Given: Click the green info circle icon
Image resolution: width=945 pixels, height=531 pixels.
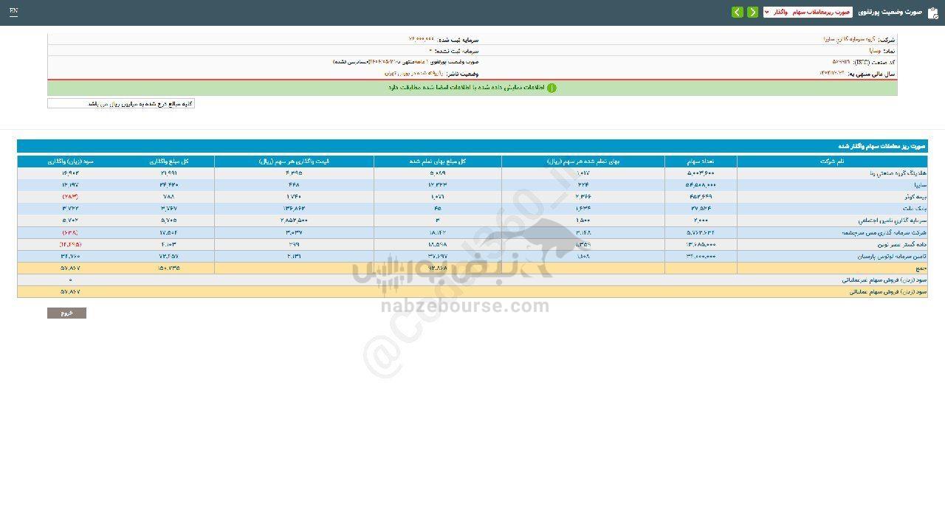Looking at the screenshot, I should click(551, 88).
